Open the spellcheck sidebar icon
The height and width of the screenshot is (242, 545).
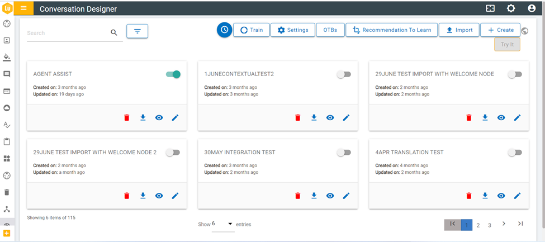(7, 125)
